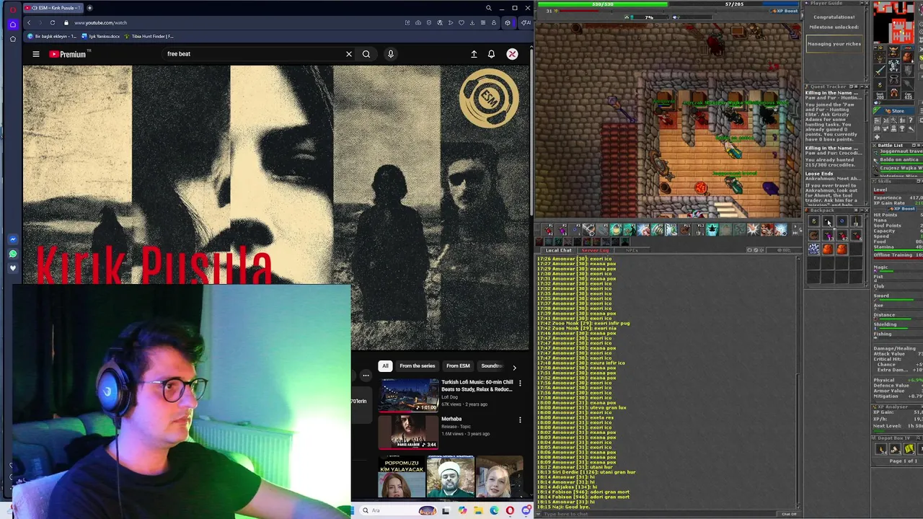Show more filter chips with the arrow
Viewport: 923px width, 519px height.
point(514,368)
